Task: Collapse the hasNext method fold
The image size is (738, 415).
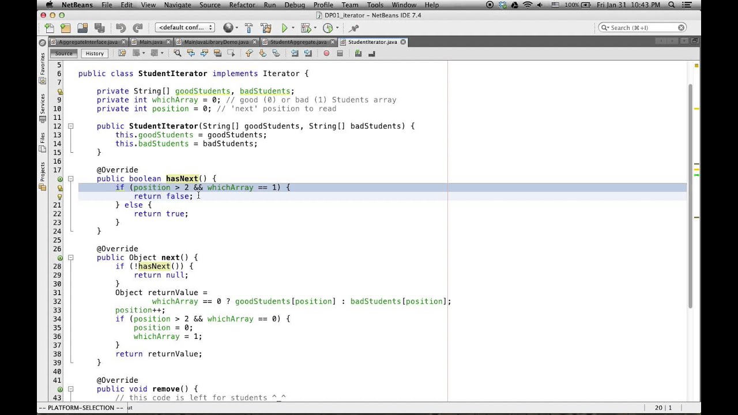Action: [x=70, y=179]
